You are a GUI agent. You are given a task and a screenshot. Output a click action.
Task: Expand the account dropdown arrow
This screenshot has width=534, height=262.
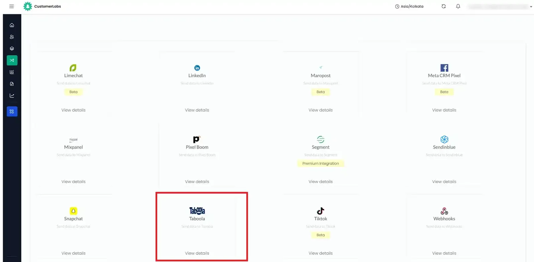pos(531,7)
